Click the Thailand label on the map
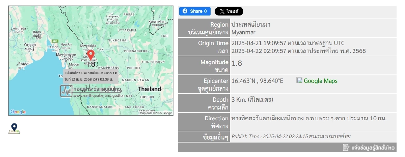The height and width of the screenshot is (157, 405). point(150,89)
